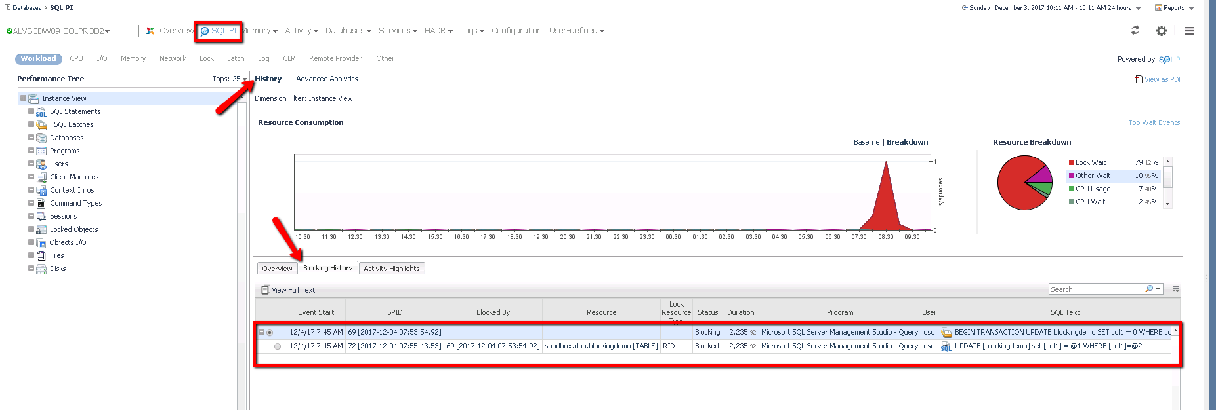
Task: Click the Locked Objects padlock icon
Action: click(x=41, y=230)
